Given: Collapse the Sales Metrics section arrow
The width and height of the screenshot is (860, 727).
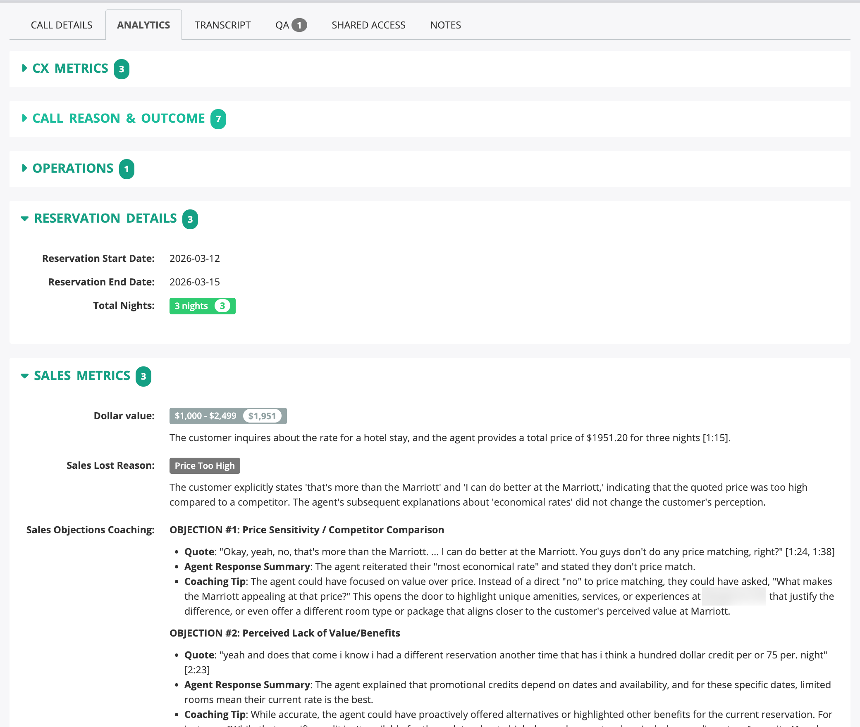Looking at the screenshot, I should (25, 376).
